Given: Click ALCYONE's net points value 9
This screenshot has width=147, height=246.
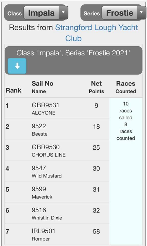Looking at the screenshot, I should (x=96, y=106).
